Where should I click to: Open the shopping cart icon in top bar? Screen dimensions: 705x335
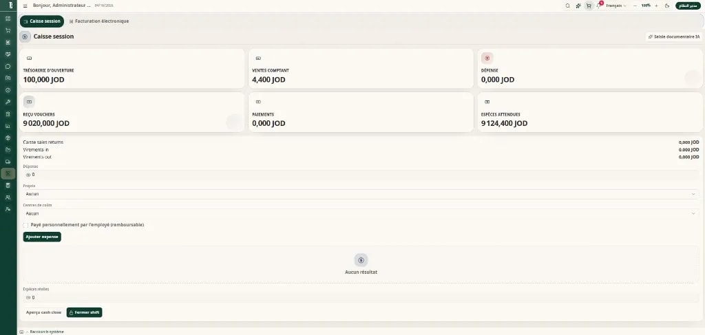(589, 6)
